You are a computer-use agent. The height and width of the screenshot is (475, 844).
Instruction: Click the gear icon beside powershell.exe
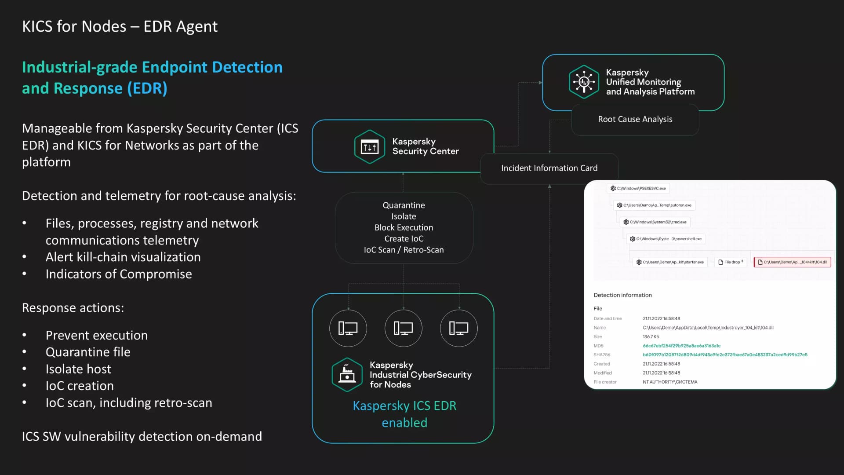(x=633, y=239)
